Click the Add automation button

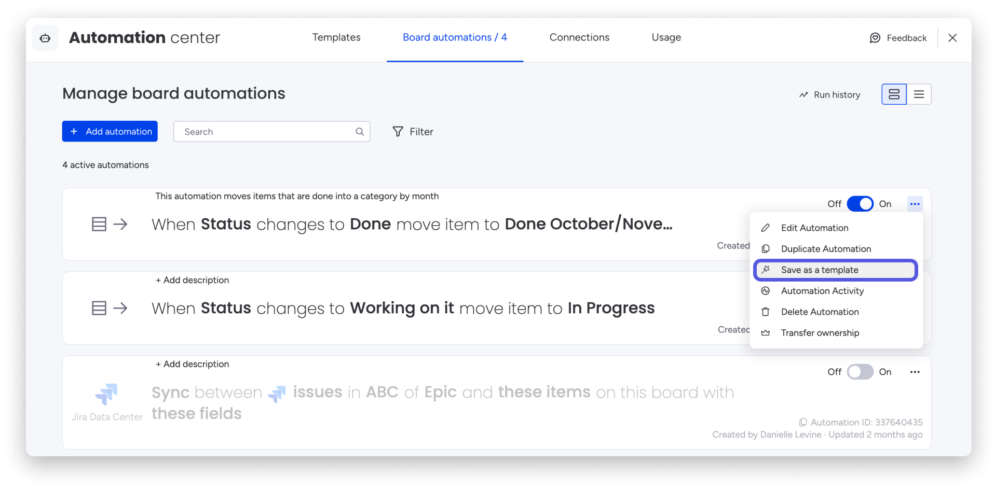pyautogui.click(x=110, y=132)
